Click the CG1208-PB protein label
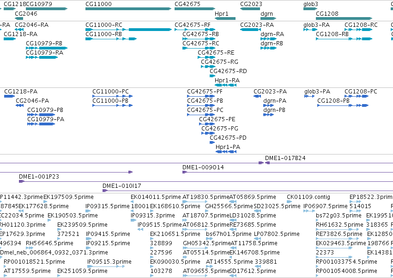This screenshot has height=278, width=393. click(333, 101)
